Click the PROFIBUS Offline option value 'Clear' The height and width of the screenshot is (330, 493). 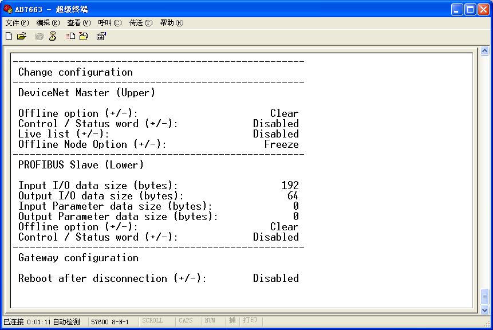click(284, 227)
